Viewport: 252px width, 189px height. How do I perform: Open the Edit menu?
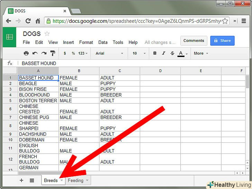[39, 42]
